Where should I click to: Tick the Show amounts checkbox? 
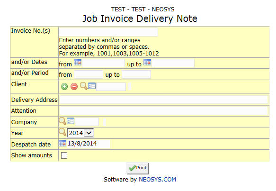click(x=64, y=155)
